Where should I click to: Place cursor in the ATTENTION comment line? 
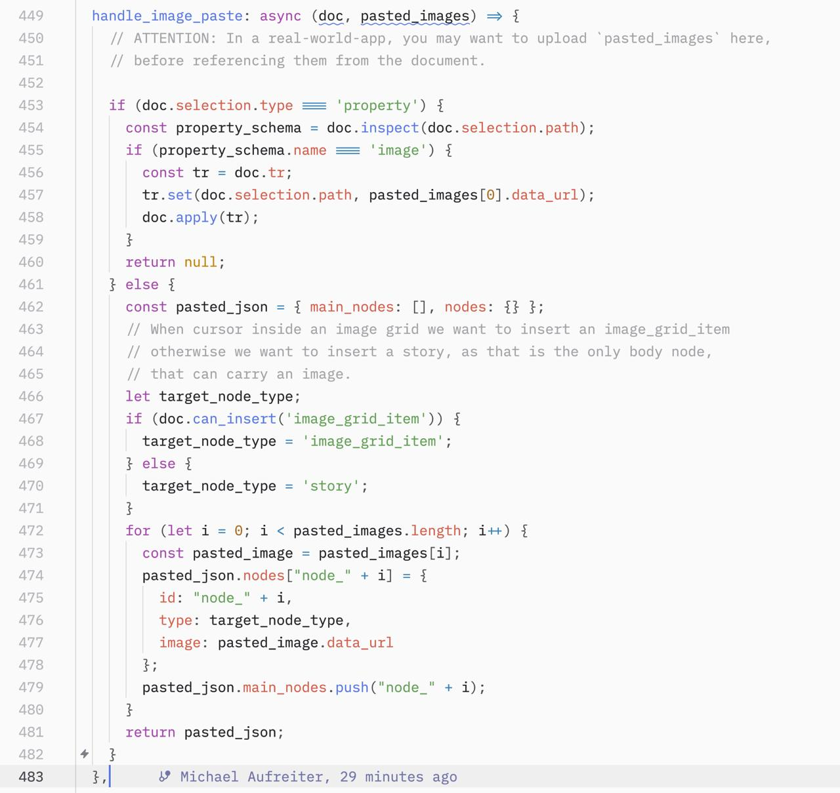click(440, 38)
